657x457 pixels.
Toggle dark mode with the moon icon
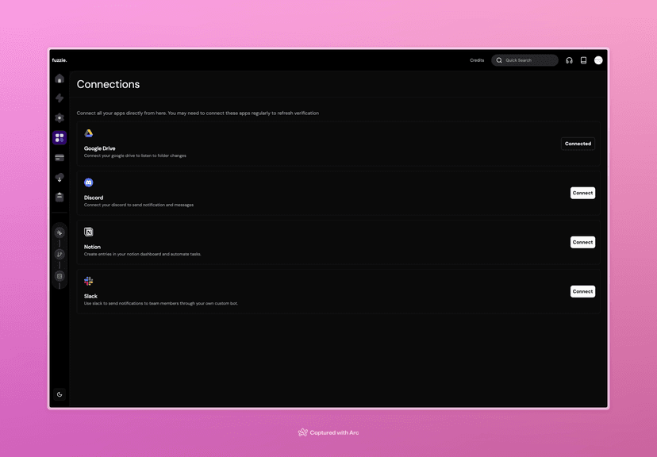pos(60,394)
